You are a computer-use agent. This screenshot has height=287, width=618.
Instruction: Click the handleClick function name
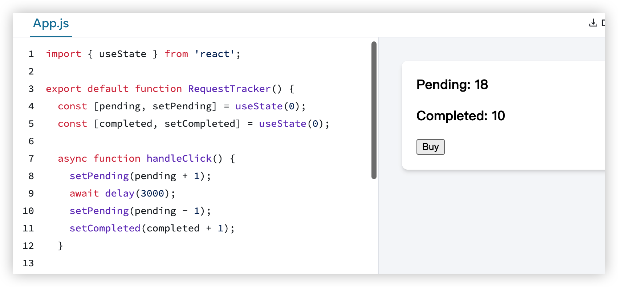179,159
